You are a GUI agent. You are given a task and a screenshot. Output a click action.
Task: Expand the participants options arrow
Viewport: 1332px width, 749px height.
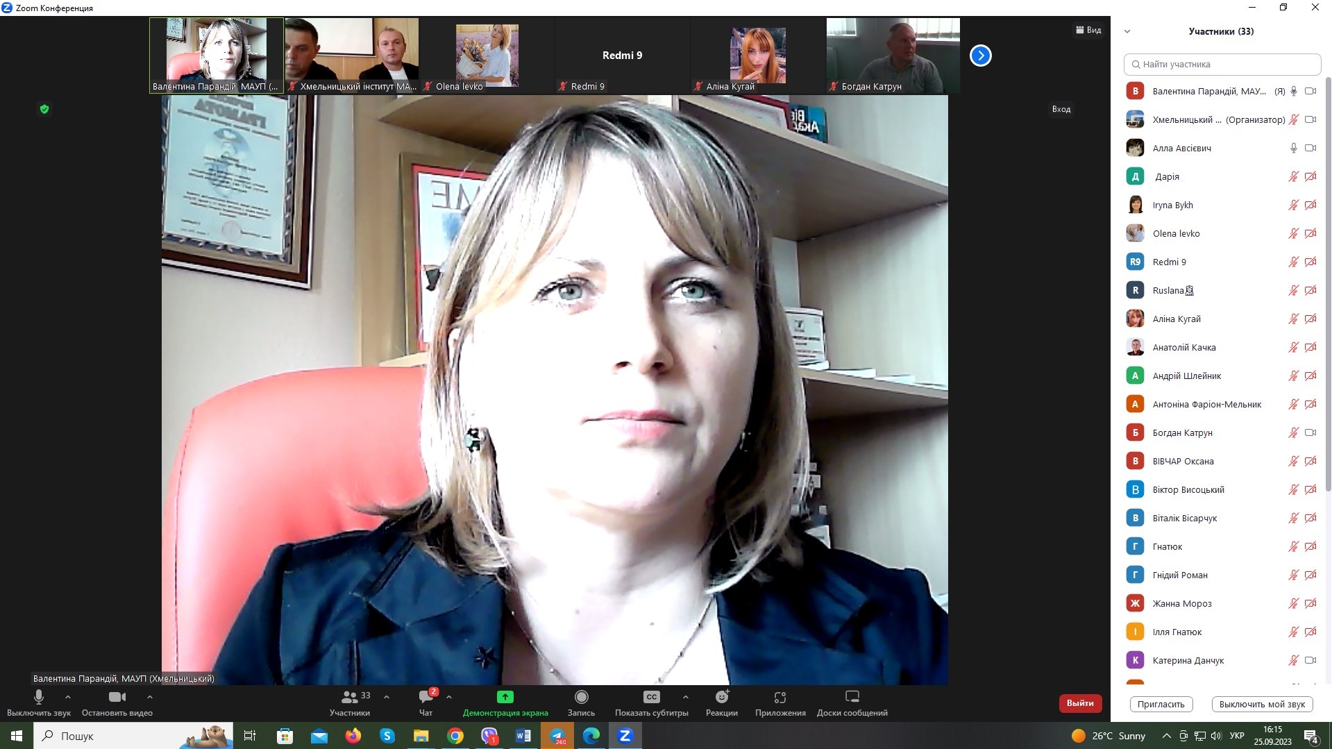pos(387,697)
